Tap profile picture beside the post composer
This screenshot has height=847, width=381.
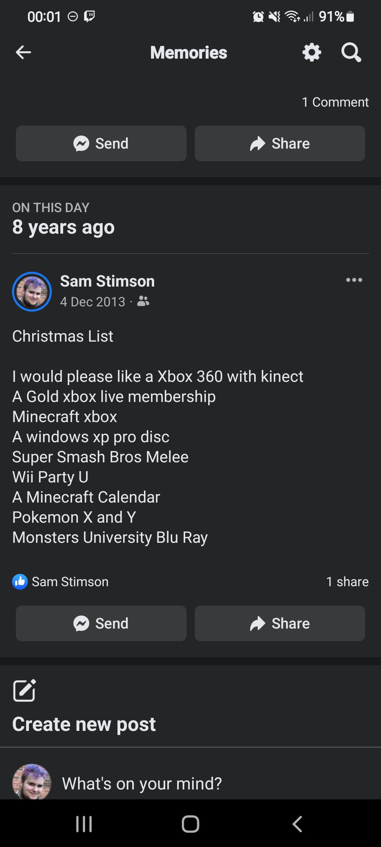click(32, 782)
